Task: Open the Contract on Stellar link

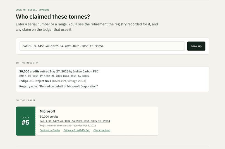Action: coord(50,130)
